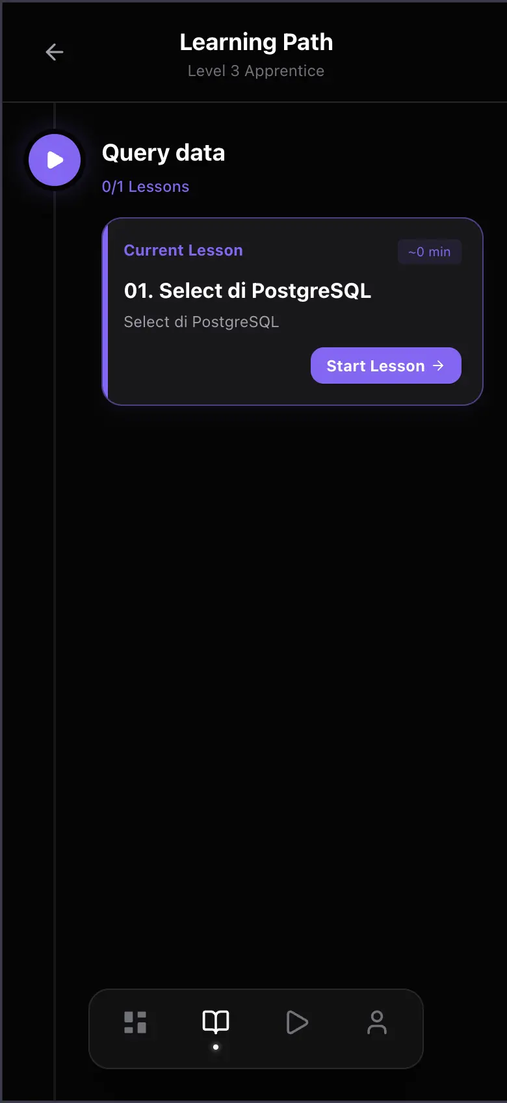Screen dimensions: 507x1103
Task: Click the purple left accent of lesson card
Action: click(x=105, y=312)
